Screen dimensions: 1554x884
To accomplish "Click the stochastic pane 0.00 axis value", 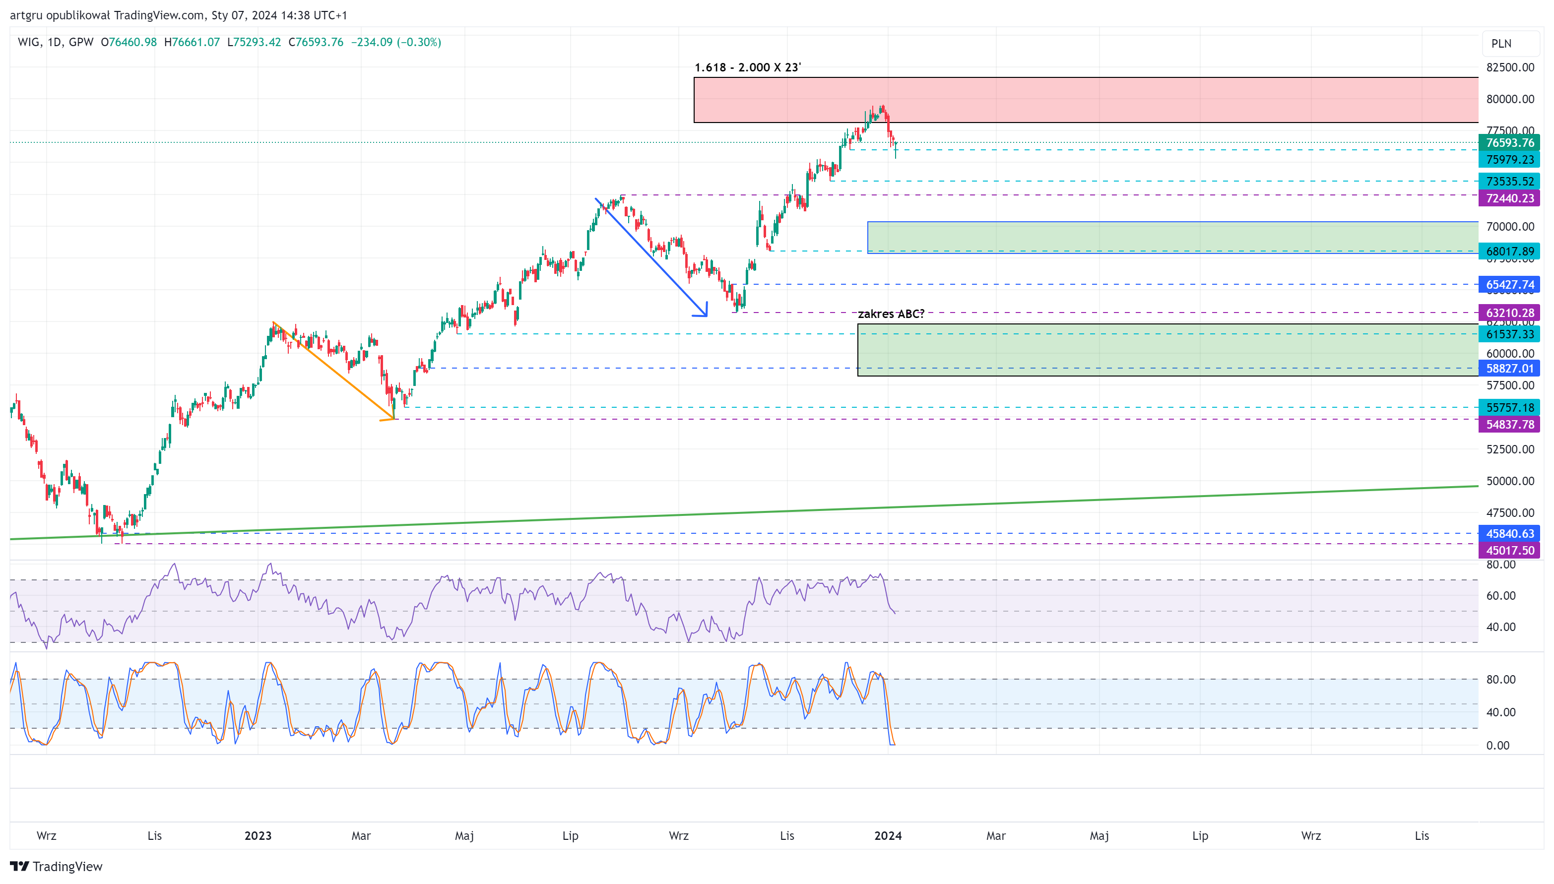I will [1497, 746].
